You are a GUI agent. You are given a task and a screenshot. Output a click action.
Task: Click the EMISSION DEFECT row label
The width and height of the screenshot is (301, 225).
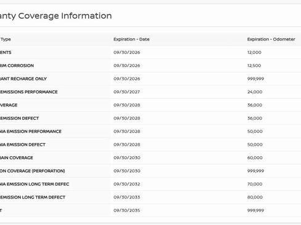coord(19,118)
